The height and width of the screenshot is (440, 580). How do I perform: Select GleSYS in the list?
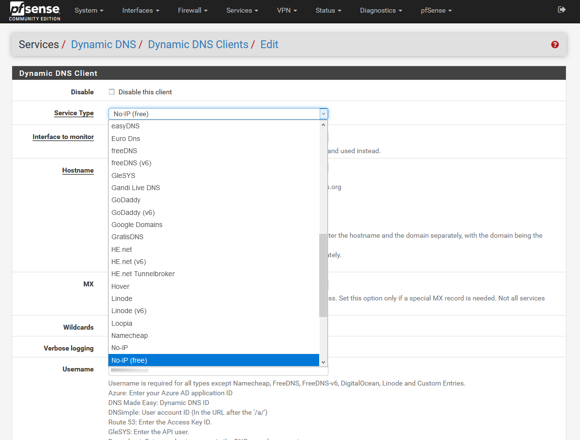pyautogui.click(x=214, y=176)
